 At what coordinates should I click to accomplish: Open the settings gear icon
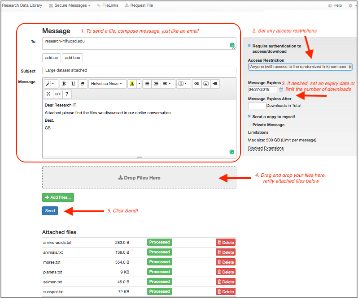350,6
